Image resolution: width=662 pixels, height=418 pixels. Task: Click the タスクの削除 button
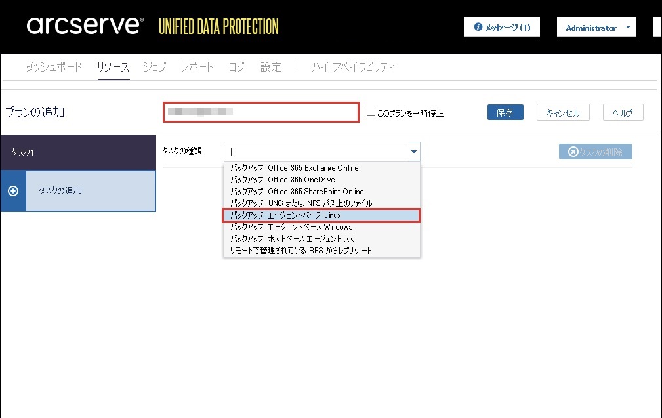tap(595, 152)
